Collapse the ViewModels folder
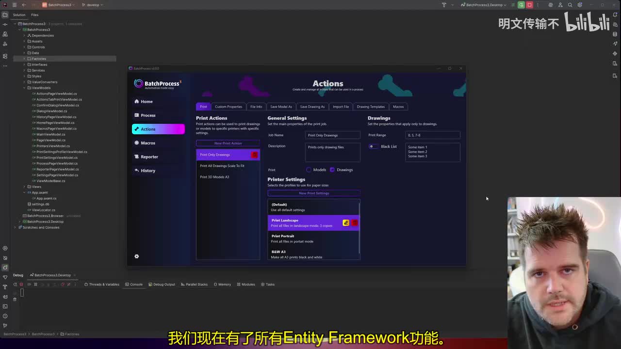 [x=24, y=88]
